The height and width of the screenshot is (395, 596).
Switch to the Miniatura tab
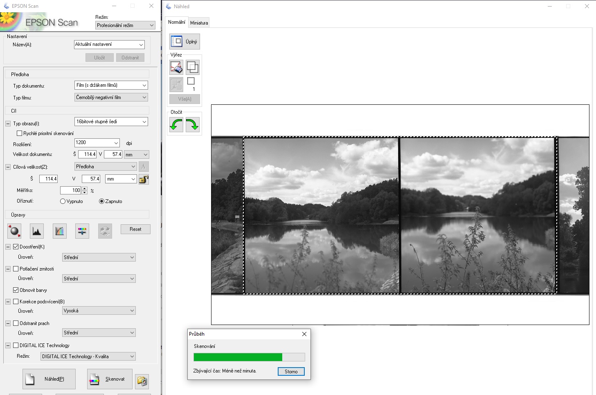point(199,23)
